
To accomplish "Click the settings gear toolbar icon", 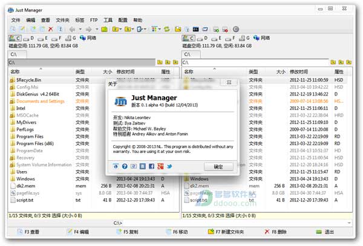I will 236,29.
